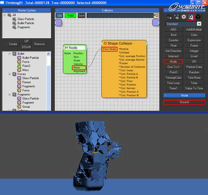Toggle the green Valid button
Viewport: 208px width, 195px height.
pos(70,16)
